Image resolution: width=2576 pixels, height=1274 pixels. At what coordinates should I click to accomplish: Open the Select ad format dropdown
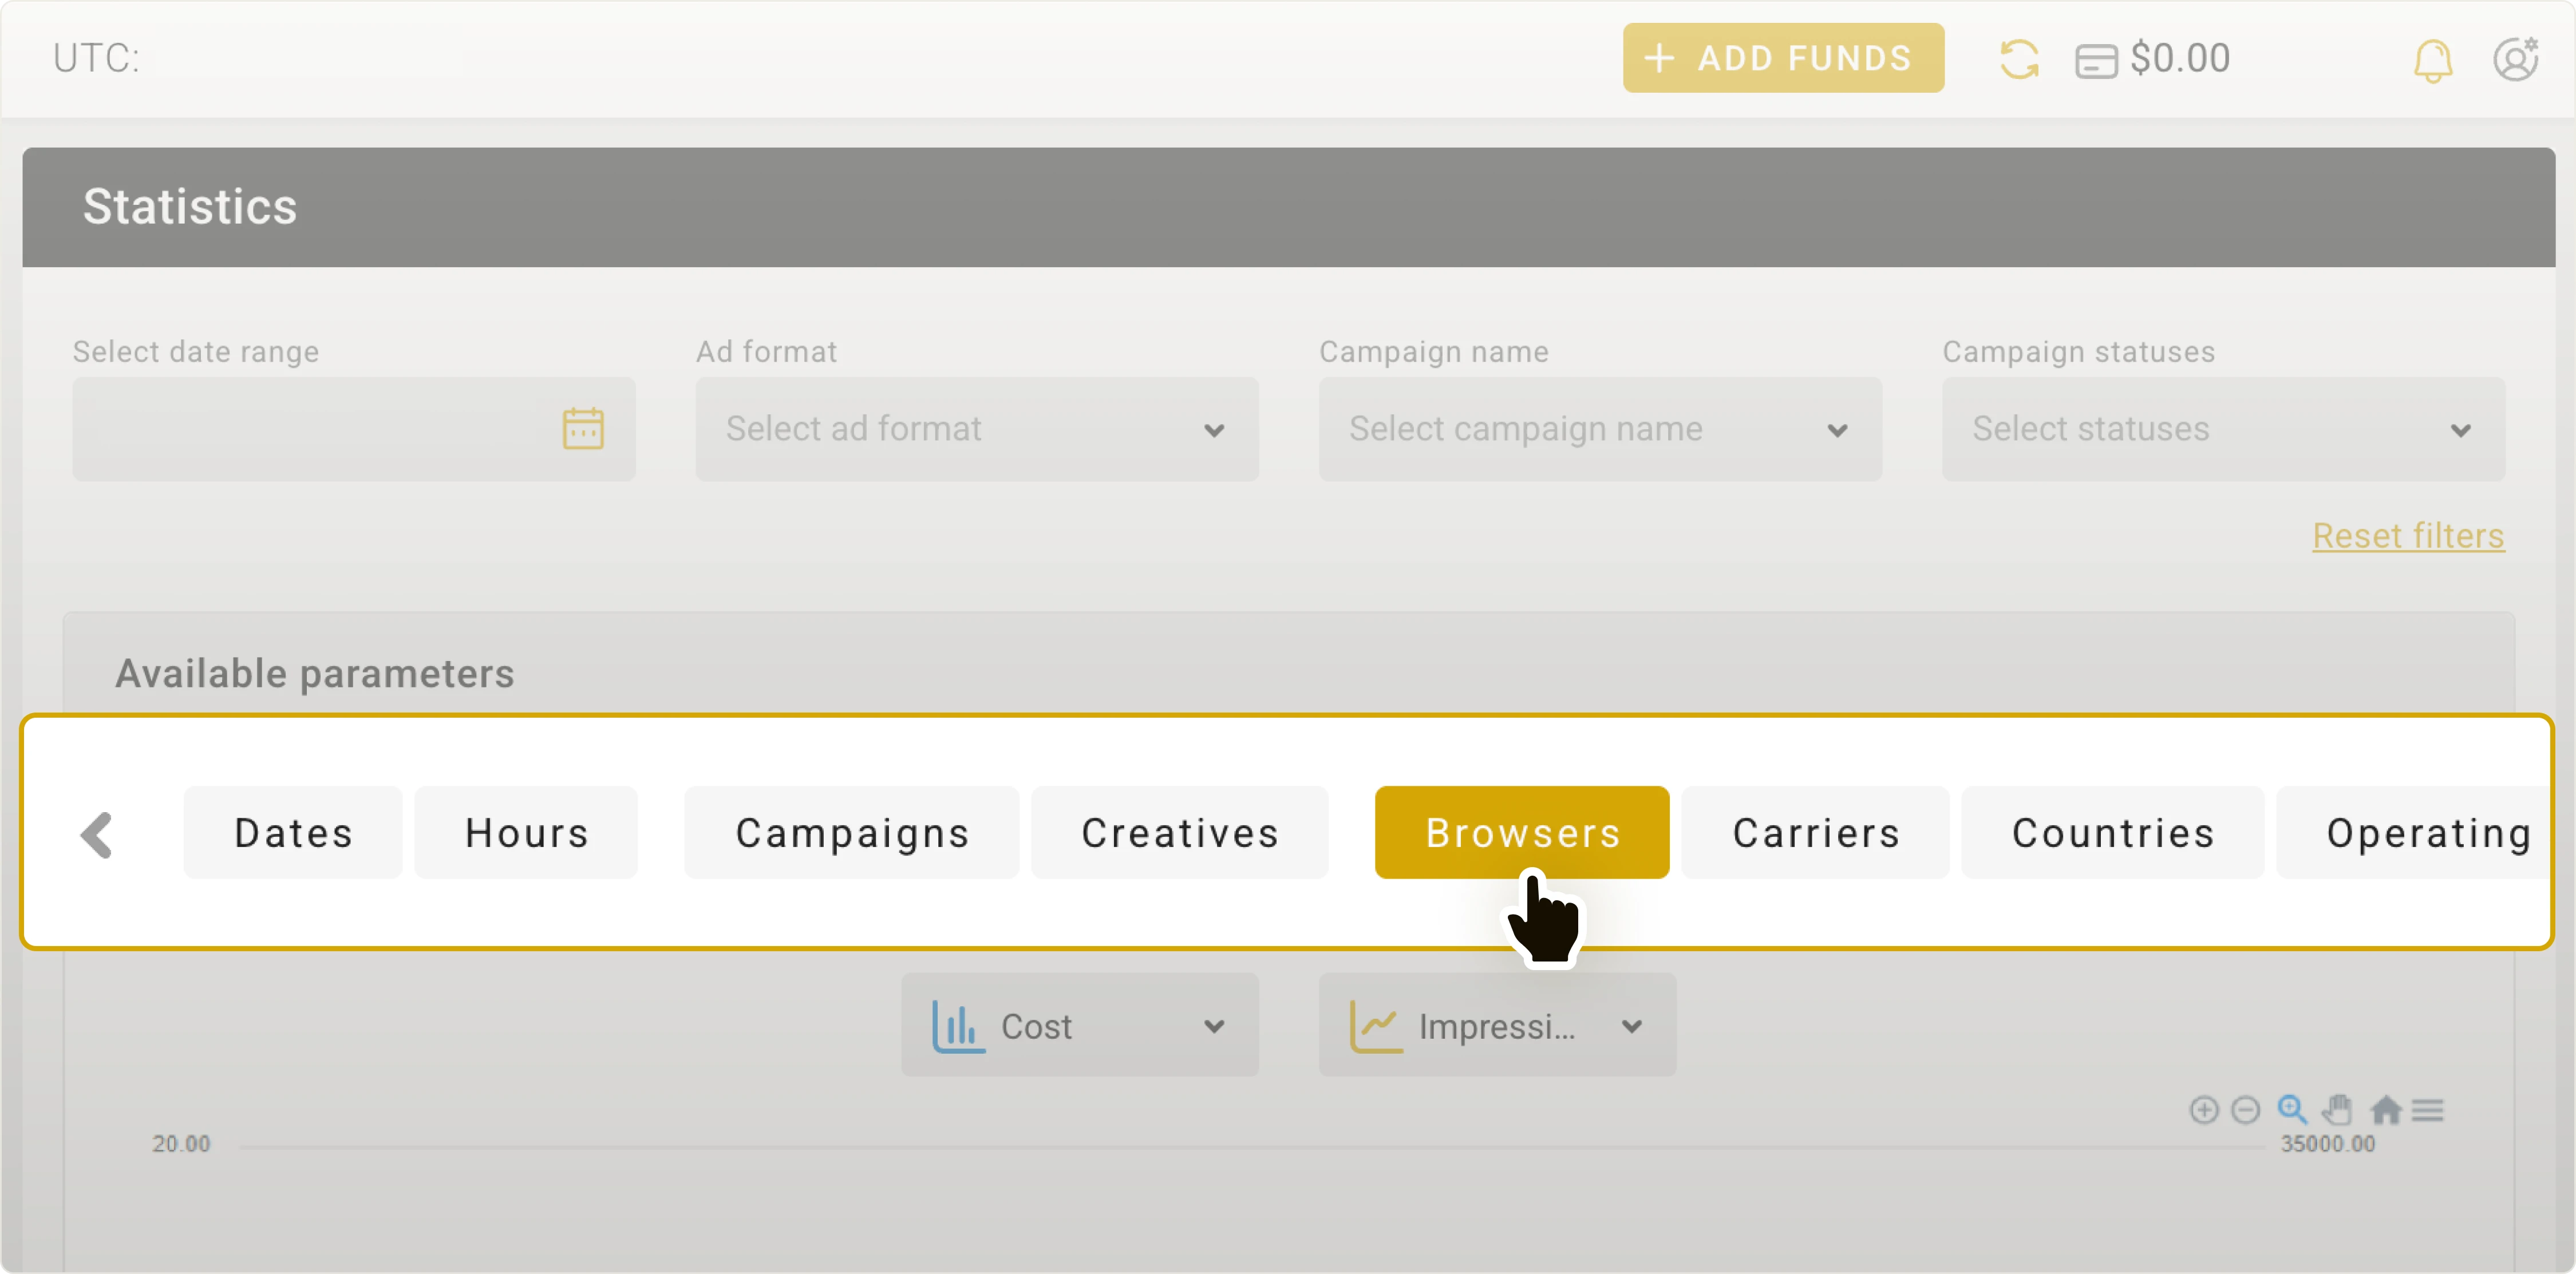pos(975,429)
